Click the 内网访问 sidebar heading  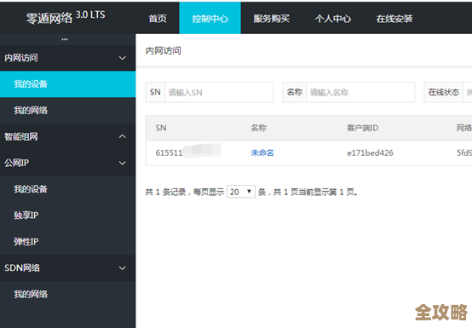coord(21,58)
